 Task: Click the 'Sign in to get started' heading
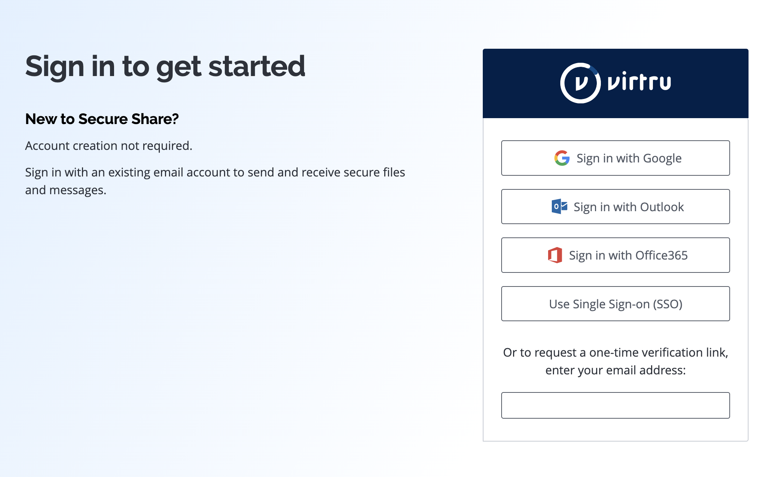[165, 66]
